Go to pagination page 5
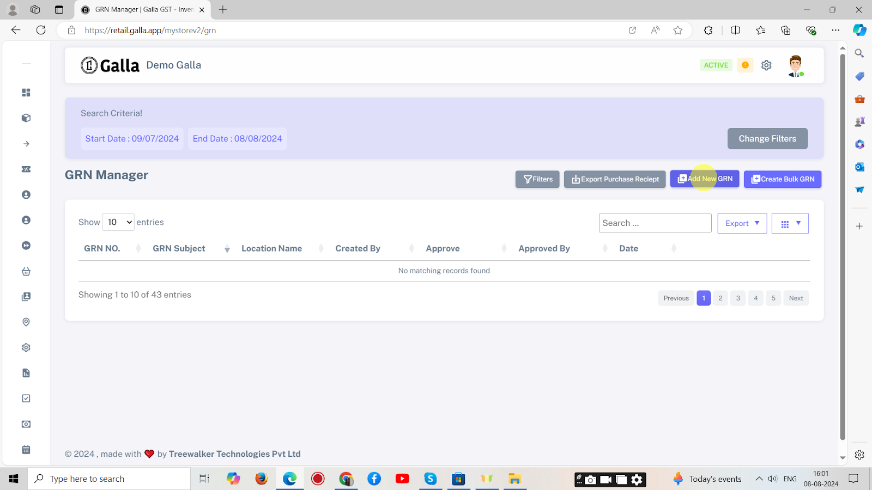 click(x=773, y=298)
